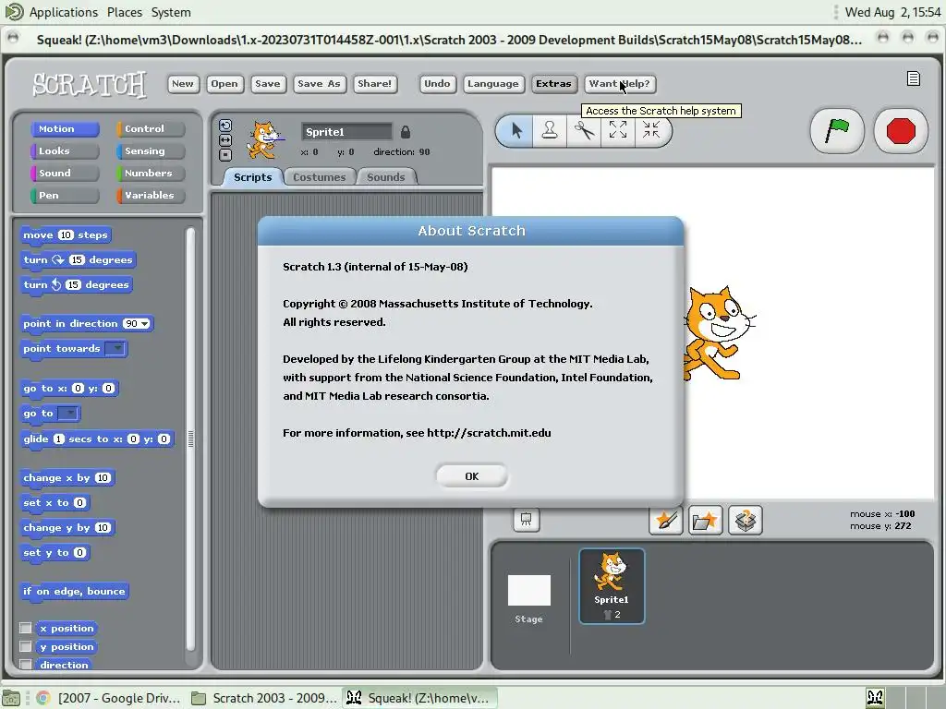Toggle the x position checkbox

click(25, 628)
